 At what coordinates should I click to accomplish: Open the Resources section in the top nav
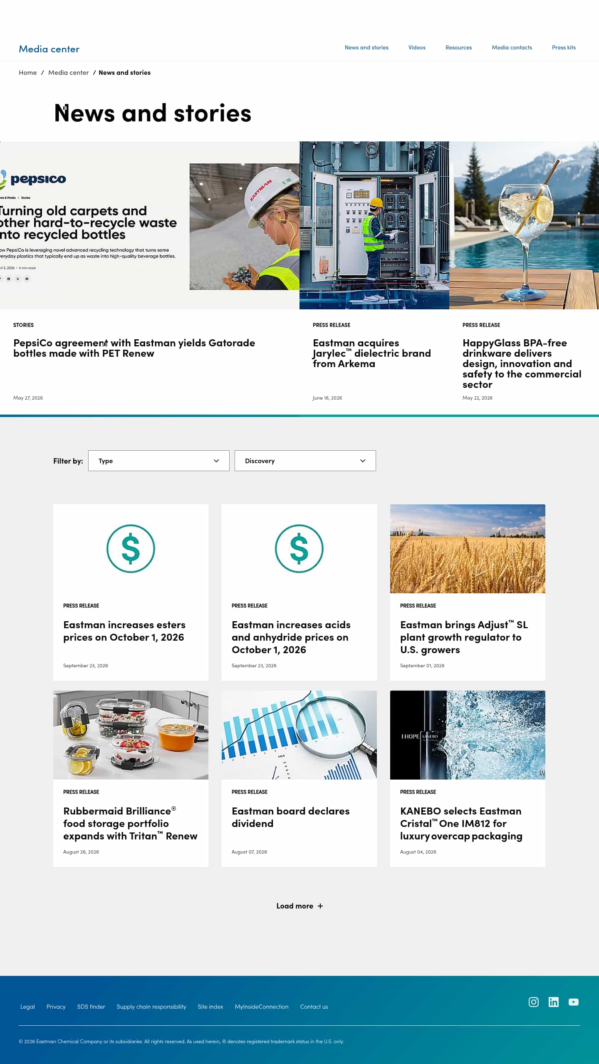(x=458, y=47)
